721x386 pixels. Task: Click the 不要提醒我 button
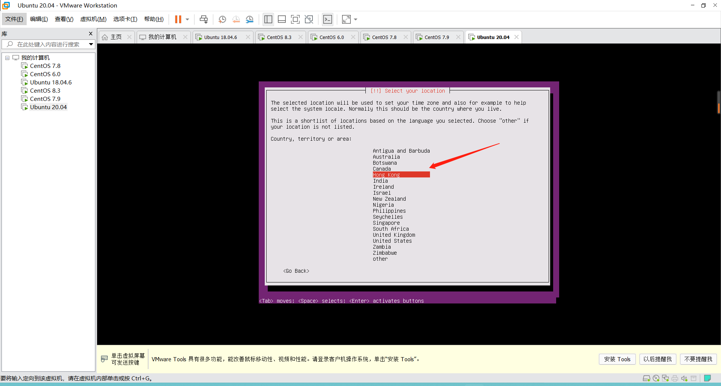[x=698, y=359]
